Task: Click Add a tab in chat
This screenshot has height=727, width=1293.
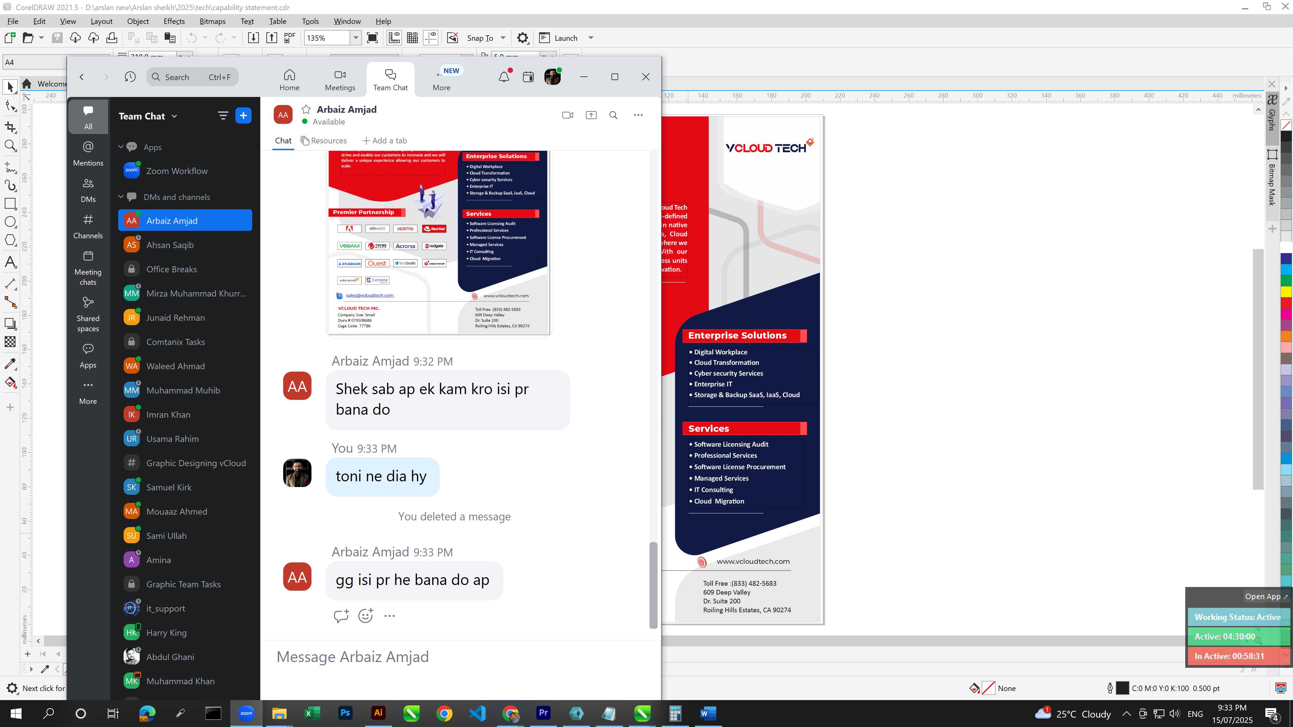Action: coord(385,140)
